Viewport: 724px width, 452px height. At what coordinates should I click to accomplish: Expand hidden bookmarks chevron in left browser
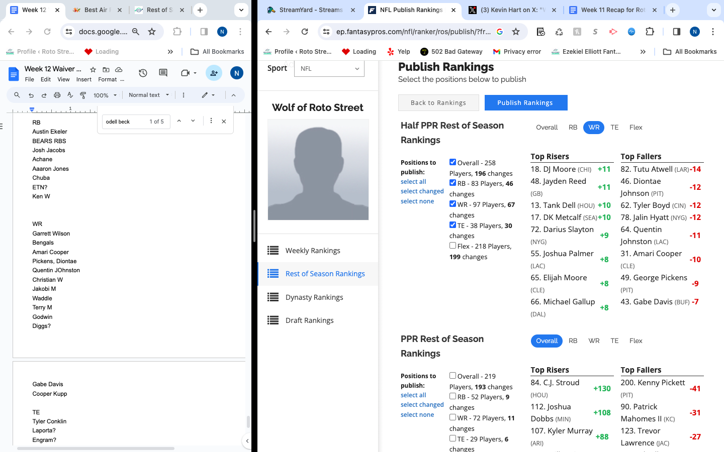pos(170,52)
